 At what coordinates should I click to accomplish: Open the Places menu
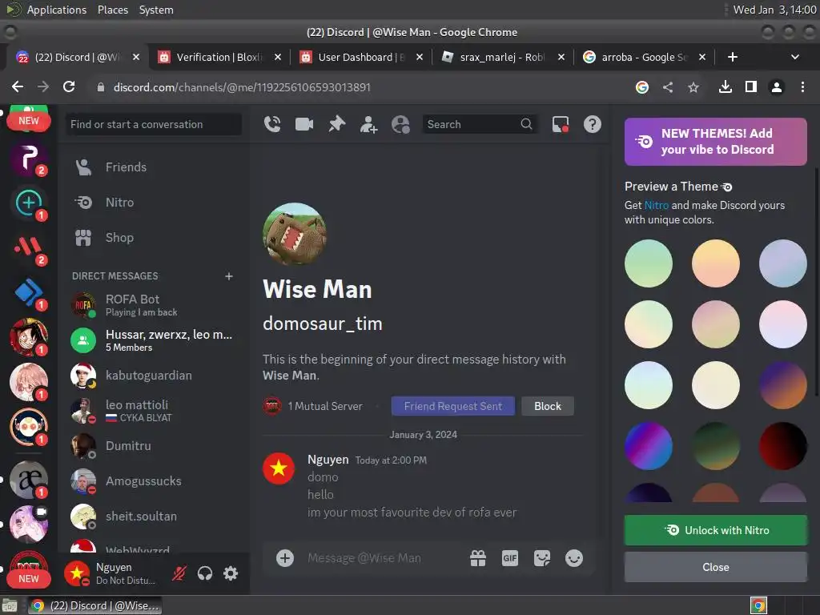(113, 10)
